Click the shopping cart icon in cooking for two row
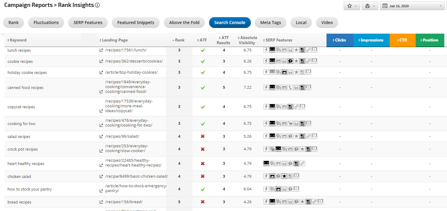The image size is (447, 211). pyautogui.click(x=290, y=124)
